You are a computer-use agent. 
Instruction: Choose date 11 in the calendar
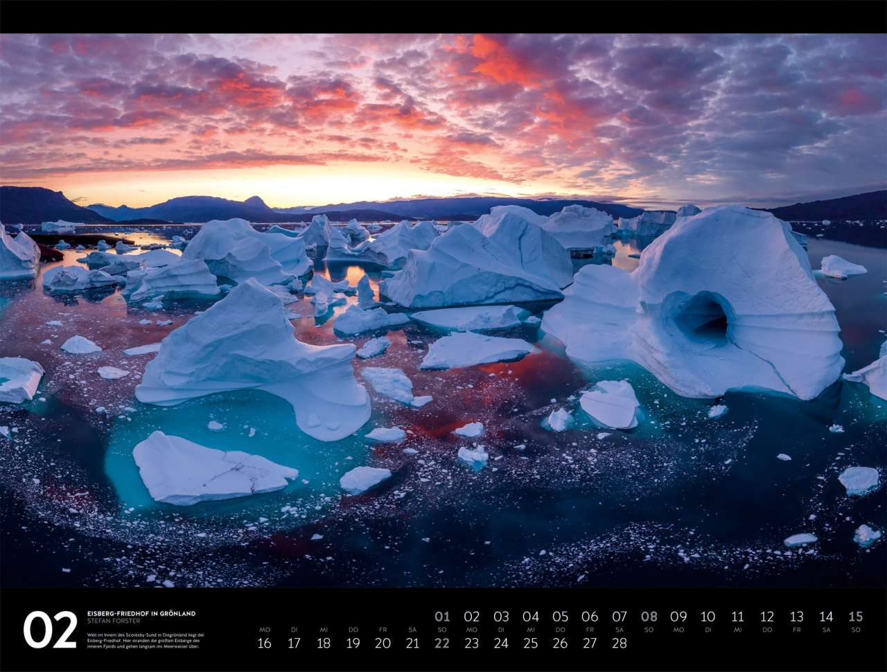(737, 617)
